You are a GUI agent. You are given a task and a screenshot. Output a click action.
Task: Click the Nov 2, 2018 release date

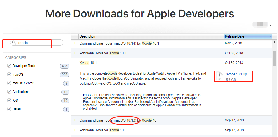233,43
